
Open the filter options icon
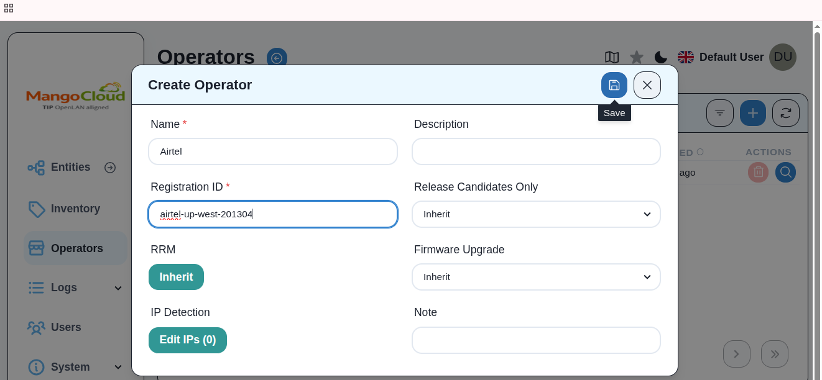point(719,112)
